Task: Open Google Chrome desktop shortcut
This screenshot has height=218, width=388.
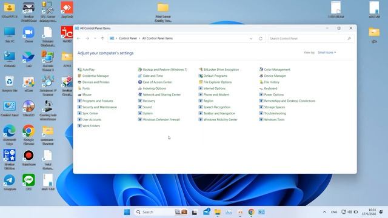Action: click(x=28, y=134)
